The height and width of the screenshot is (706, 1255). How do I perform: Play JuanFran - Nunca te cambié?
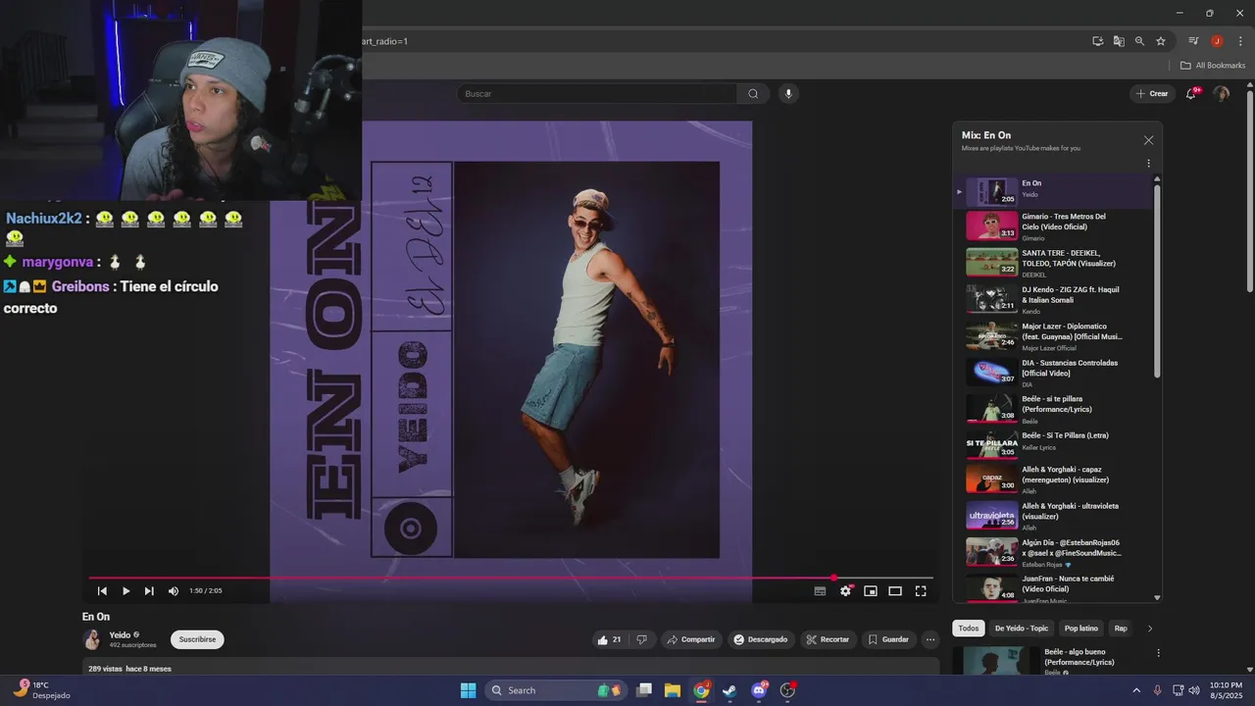click(1053, 587)
